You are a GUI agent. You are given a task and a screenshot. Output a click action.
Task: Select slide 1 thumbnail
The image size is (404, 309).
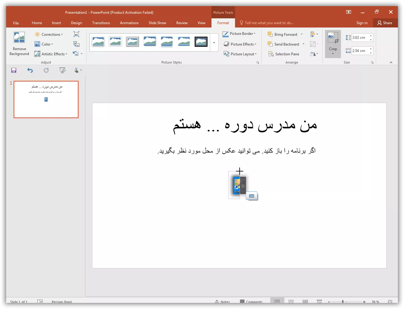(x=46, y=99)
